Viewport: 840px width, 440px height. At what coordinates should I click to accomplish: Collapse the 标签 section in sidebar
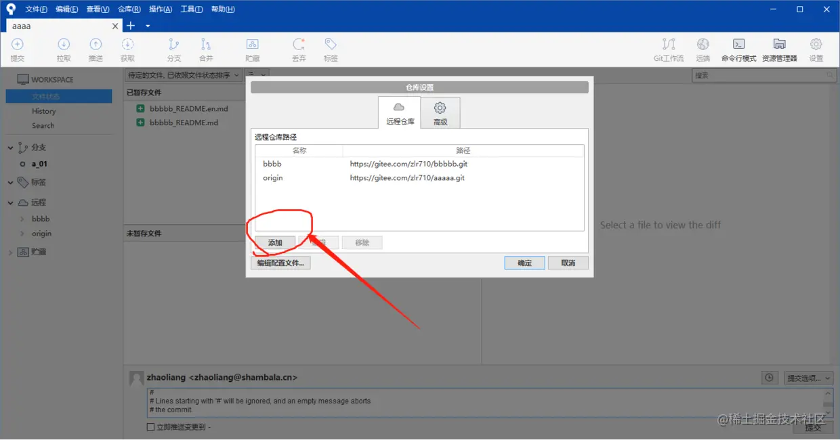coord(11,182)
